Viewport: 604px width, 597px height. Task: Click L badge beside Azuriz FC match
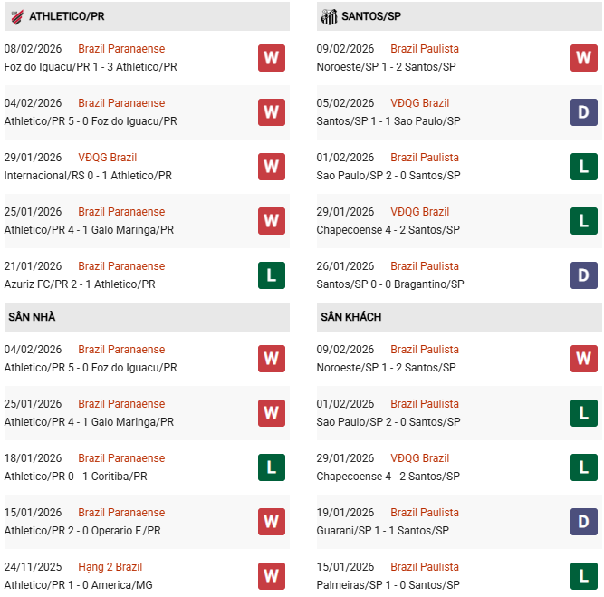pos(272,275)
